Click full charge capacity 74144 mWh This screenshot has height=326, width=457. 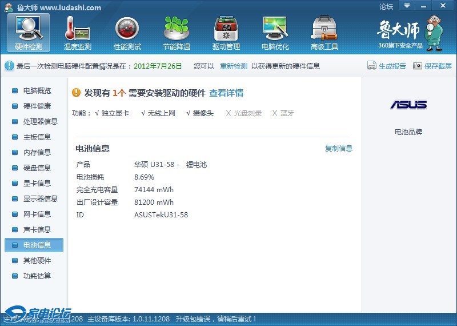[154, 190]
